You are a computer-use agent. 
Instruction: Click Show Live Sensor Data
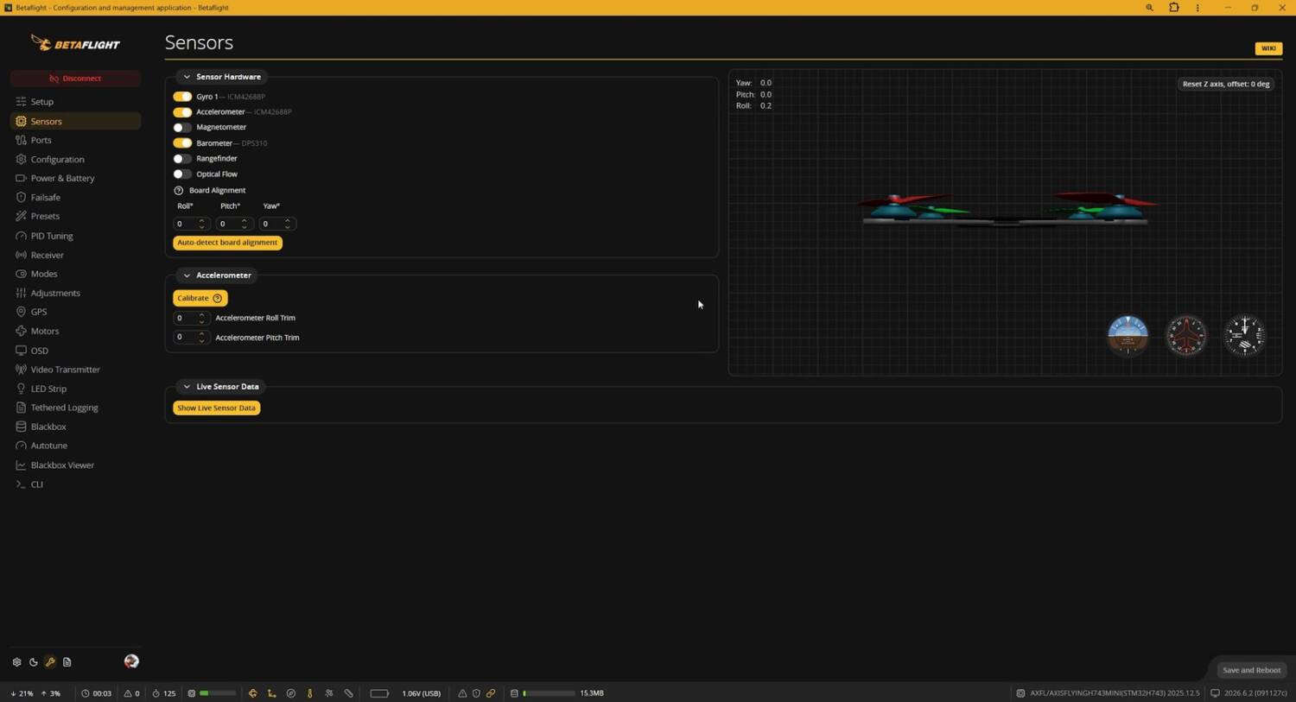click(216, 408)
